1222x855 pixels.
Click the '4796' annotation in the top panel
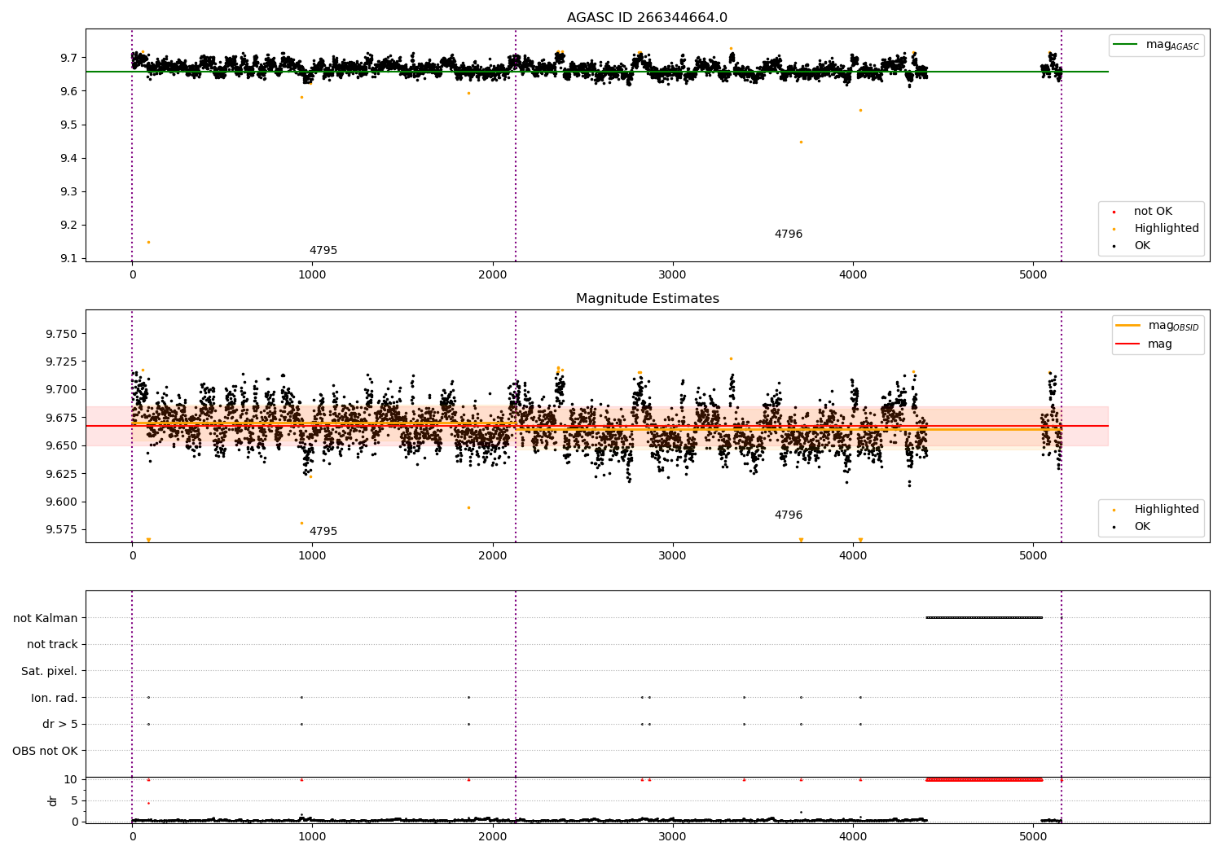pos(789,235)
